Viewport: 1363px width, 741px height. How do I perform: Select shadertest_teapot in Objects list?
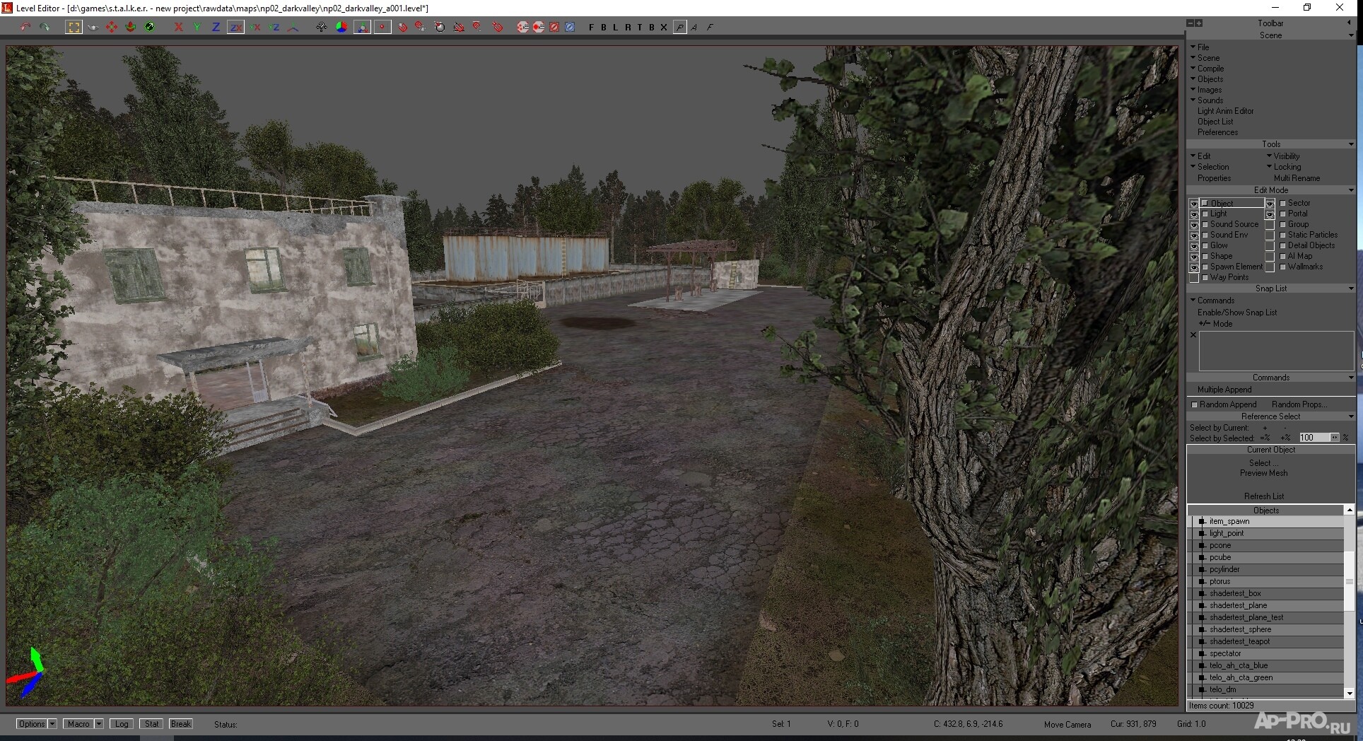point(1239,641)
